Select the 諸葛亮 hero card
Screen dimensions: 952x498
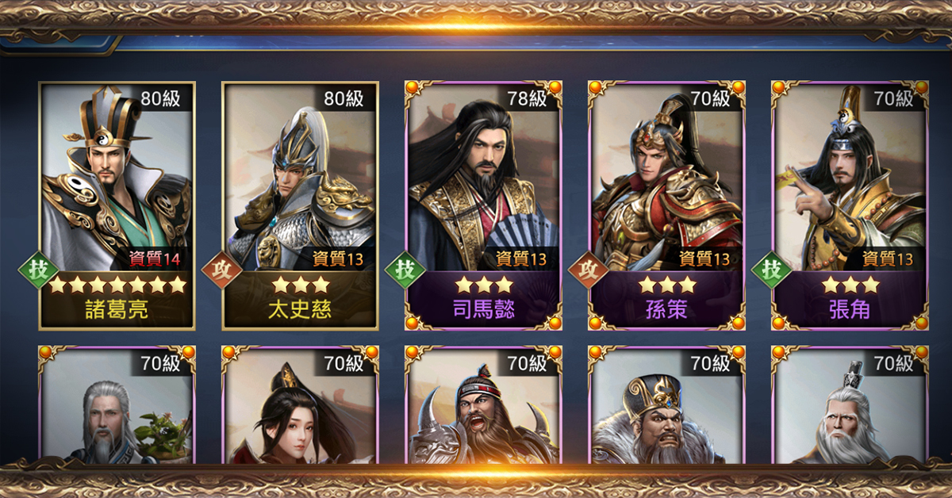tap(117, 205)
